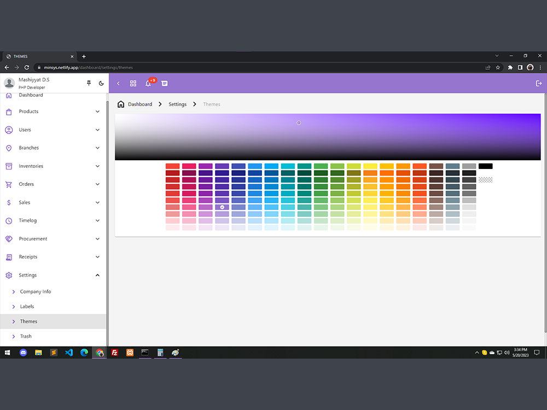Click the logout icon in purple header

539,83
